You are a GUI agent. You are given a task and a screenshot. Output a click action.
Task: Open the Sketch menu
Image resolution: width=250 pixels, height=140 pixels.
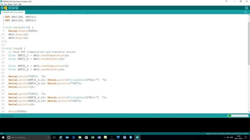click(10, 4)
